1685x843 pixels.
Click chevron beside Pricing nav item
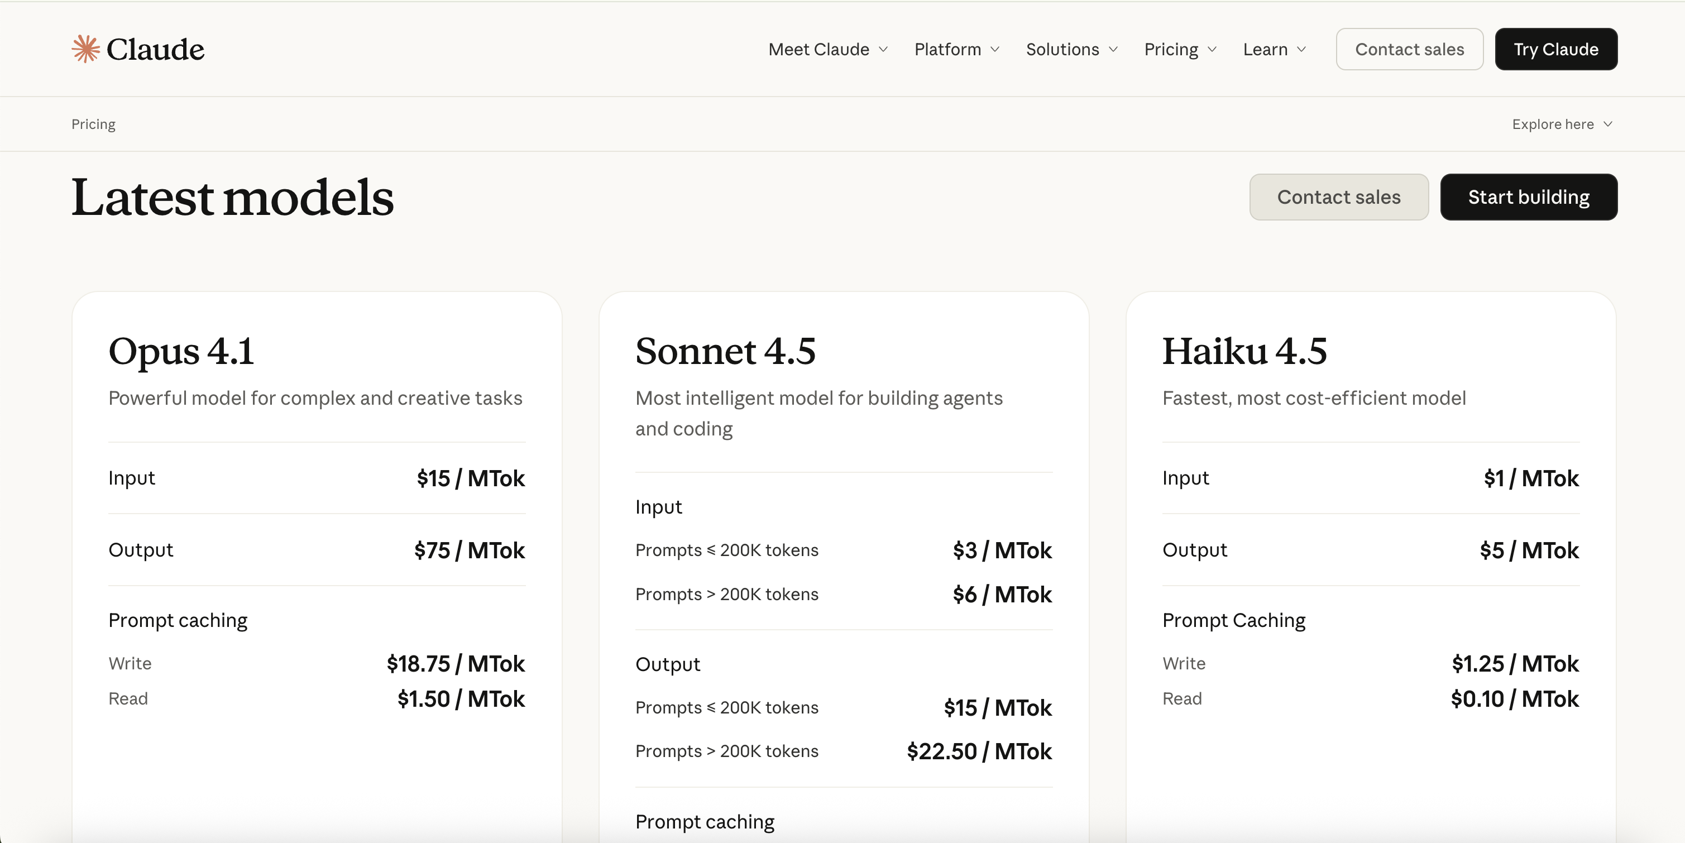coord(1212,50)
